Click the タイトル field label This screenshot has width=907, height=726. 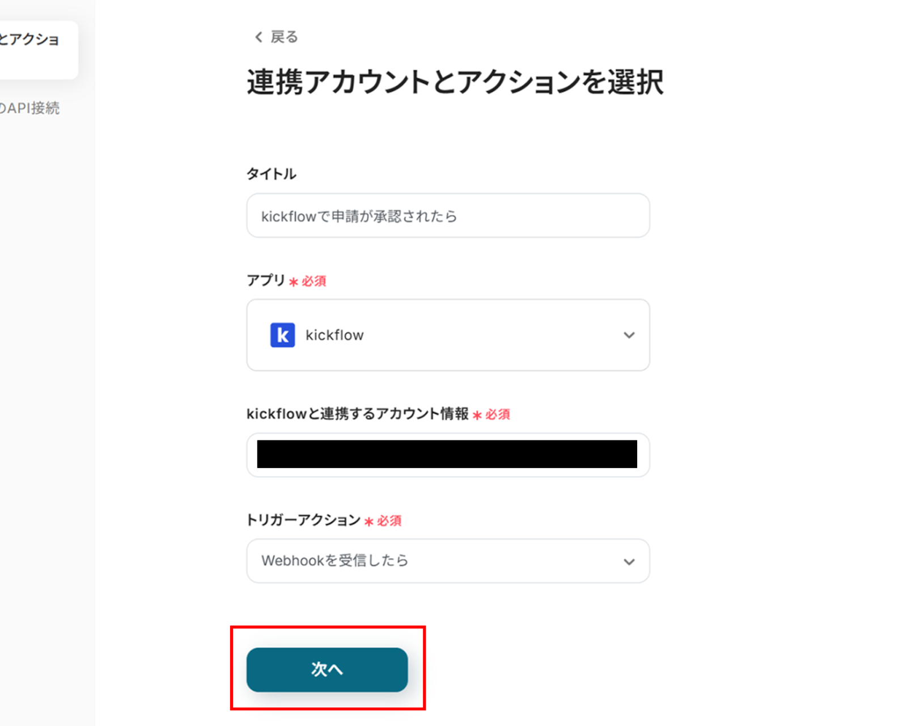[x=271, y=174]
